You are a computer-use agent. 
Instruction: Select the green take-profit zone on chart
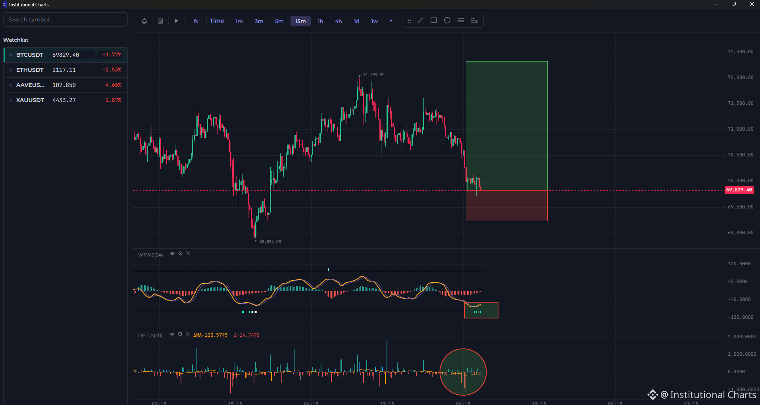(506, 125)
